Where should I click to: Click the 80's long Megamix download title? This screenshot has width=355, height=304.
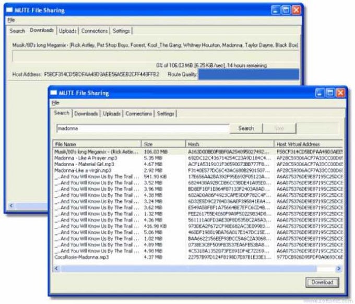(155, 45)
